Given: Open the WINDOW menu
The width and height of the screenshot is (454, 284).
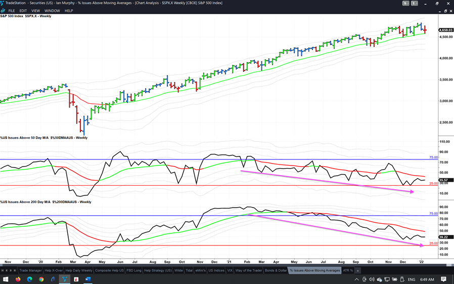Looking at the screenshot, I should pos(52,10).
